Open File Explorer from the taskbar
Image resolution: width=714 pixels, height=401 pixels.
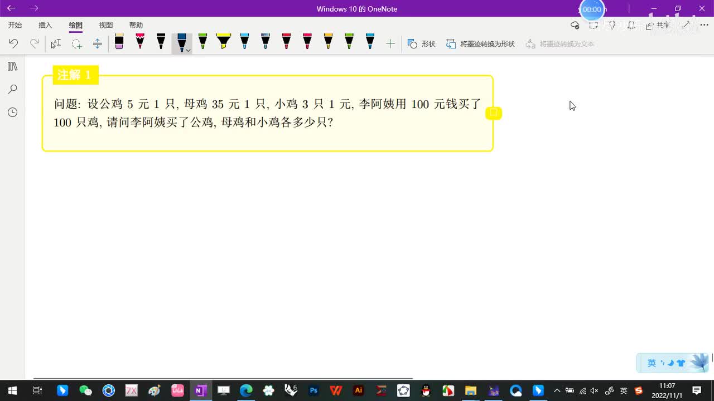tap(471, 390)
